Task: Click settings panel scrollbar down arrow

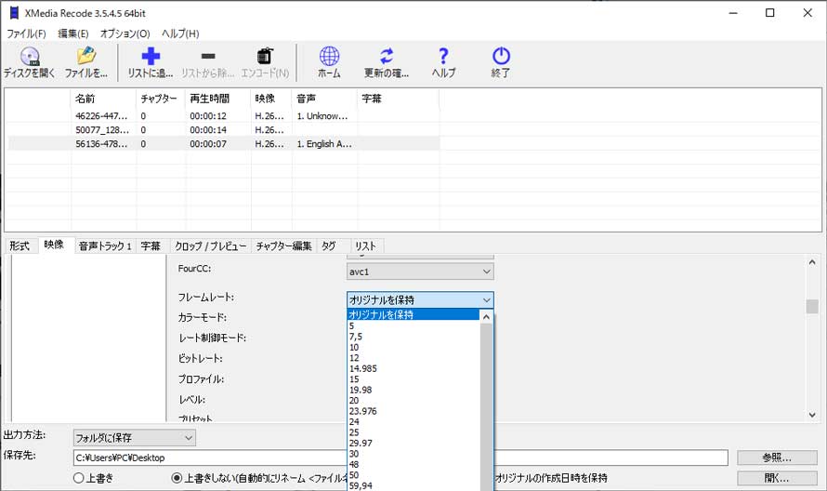Action: [x=812, y=415]
